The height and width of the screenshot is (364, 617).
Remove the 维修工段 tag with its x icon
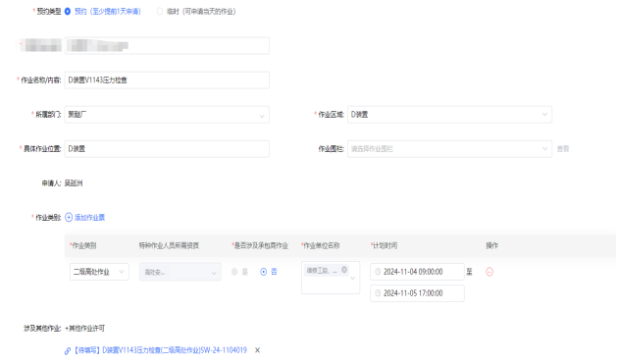pos(344,270)
